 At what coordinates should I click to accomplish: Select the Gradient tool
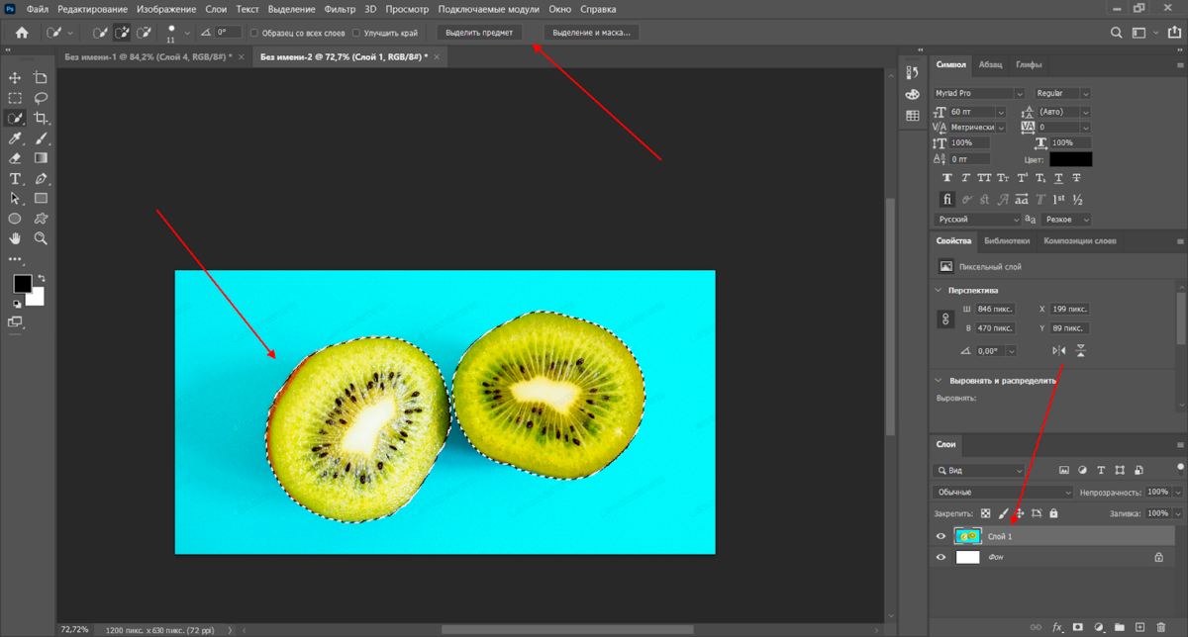(x=41, y=158)
